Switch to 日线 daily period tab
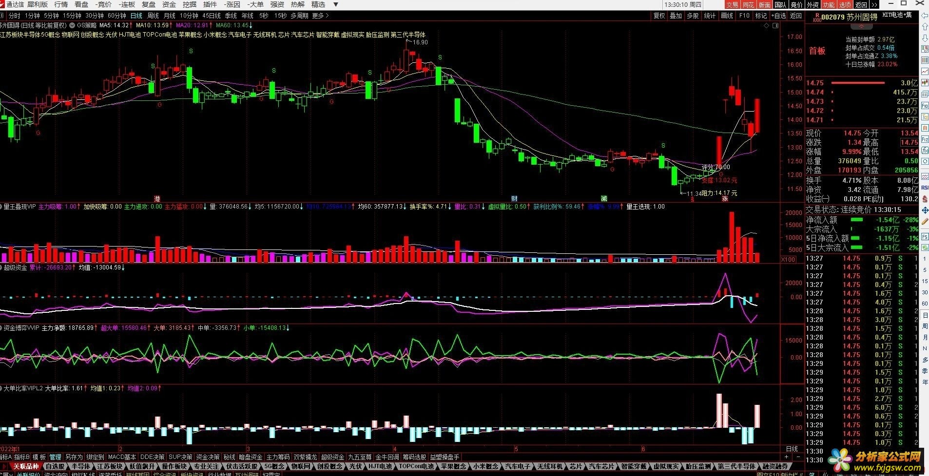This screenshot has height=476, width=929. pyautogui.click(x=136, y=16)
